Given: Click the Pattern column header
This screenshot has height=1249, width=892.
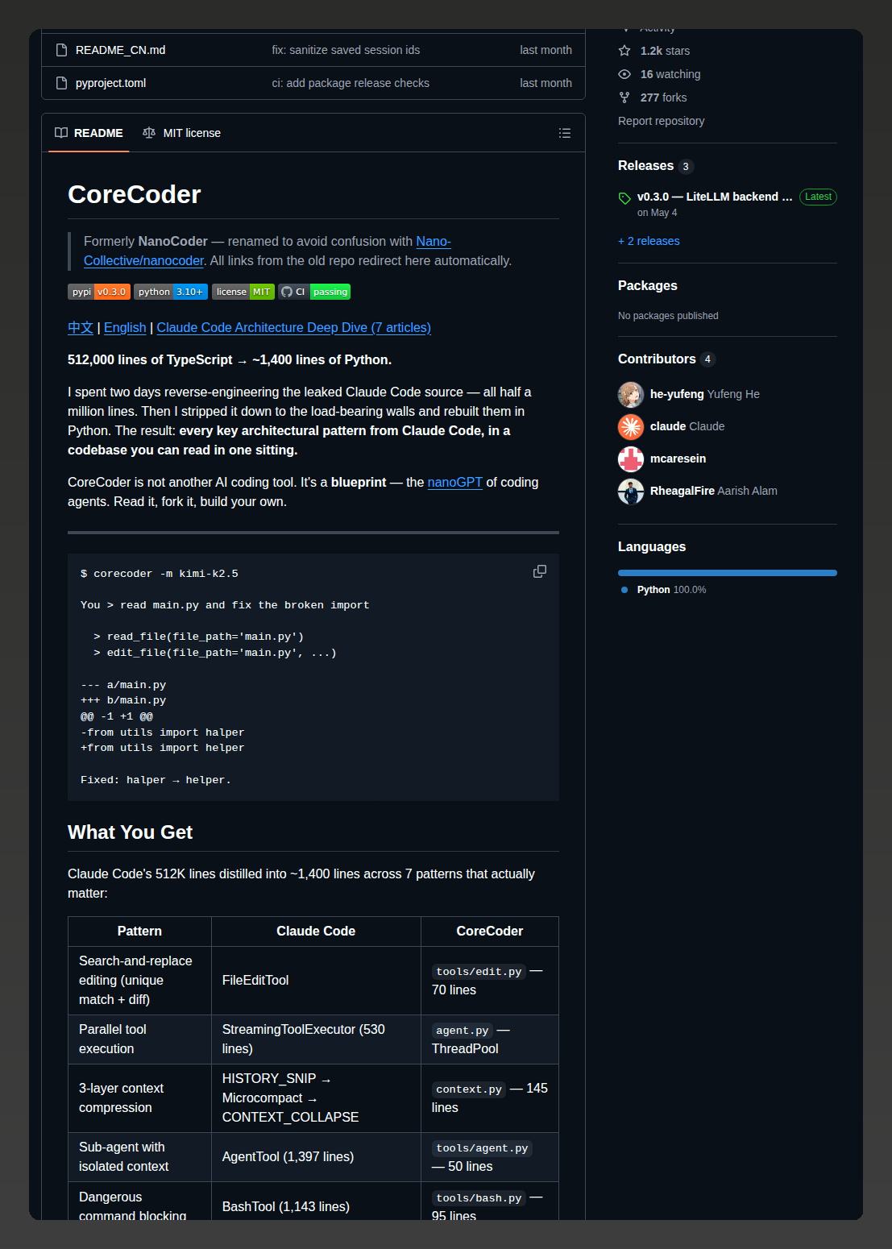Looking at the screenshot, I should point(139,931).
